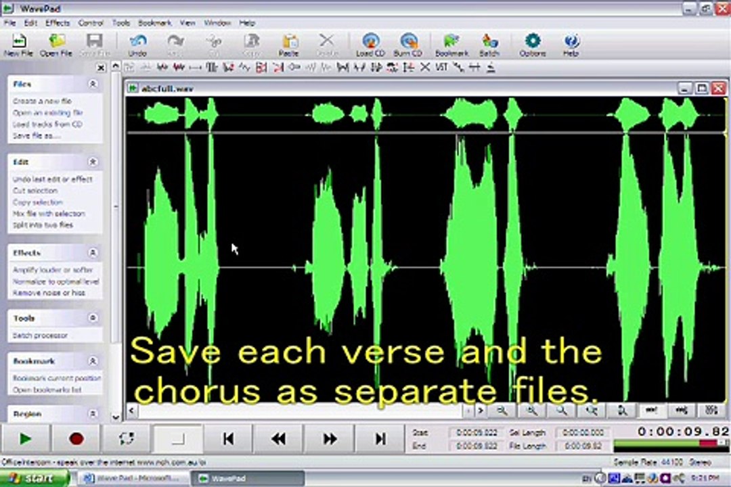The image size is (731, 487).
Task: Click the Cut scissors toolbar icon
Action: coord(213,45)
